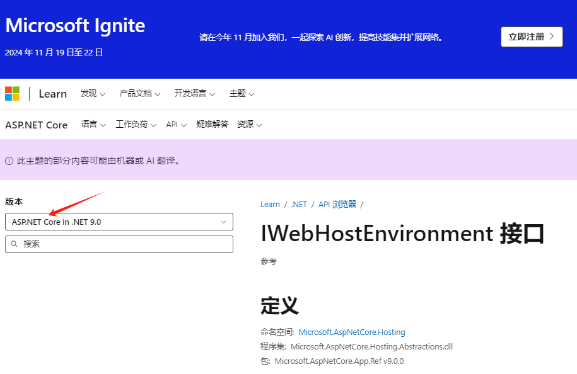
Task: Click the 此主题的部分内容可能由机器或 AI 翻译 notice text
Action: pos(98,161)
